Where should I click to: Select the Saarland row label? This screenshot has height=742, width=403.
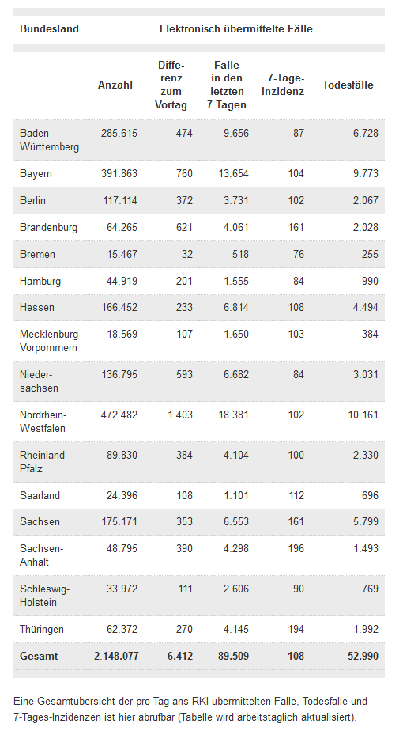(x=40, y=496)
